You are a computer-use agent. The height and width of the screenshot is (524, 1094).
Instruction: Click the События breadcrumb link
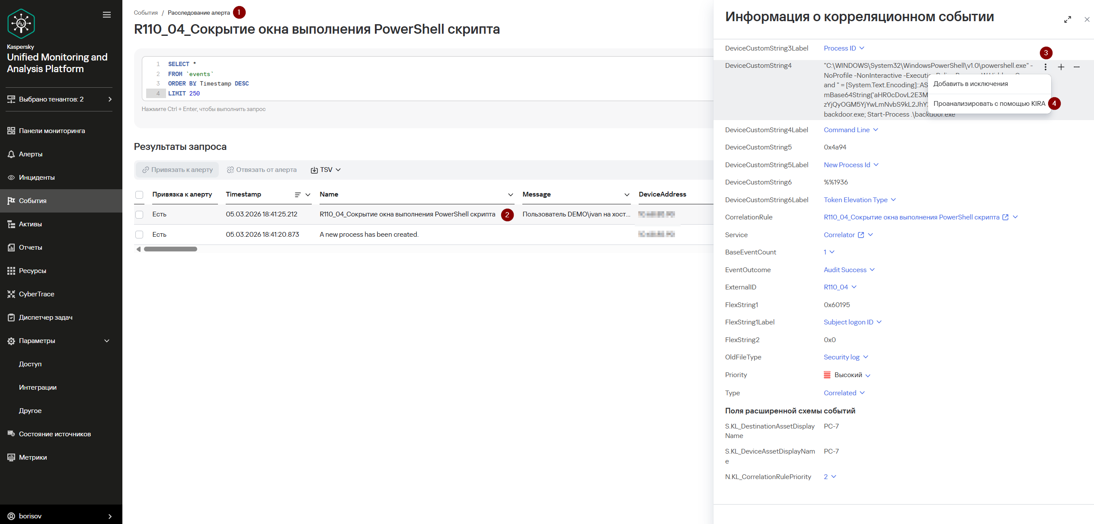tap(146, 13)
